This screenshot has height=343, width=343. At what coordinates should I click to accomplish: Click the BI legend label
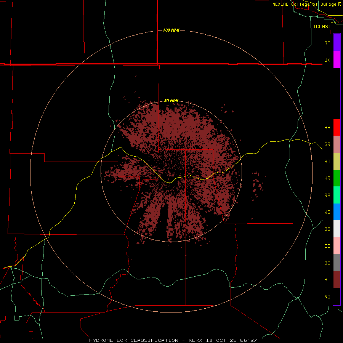[x=327, y=280]
